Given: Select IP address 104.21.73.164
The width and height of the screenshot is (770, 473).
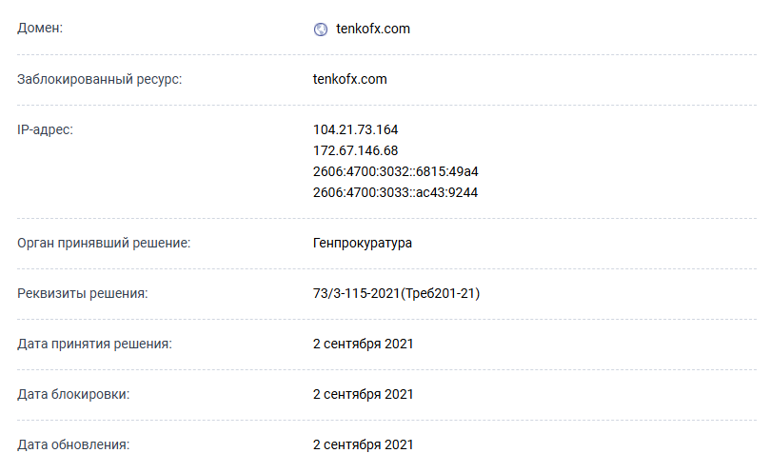Looking at the screenshot, I should coord(355,129).
